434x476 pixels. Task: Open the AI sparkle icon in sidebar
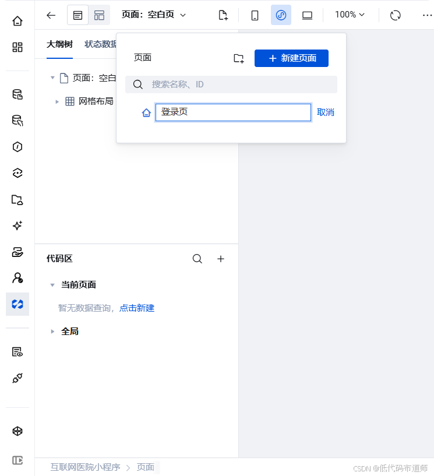tap(17, 225)
